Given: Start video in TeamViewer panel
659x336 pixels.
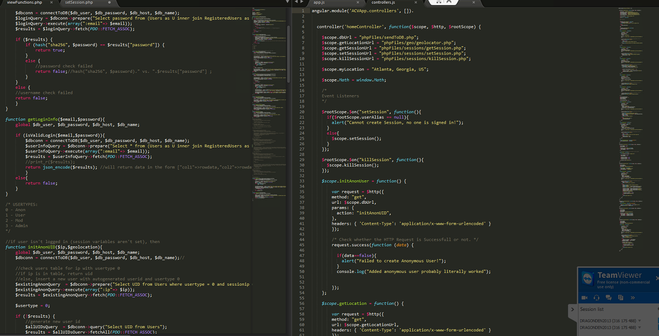Looking at the screenshot, I should point(585,298).
